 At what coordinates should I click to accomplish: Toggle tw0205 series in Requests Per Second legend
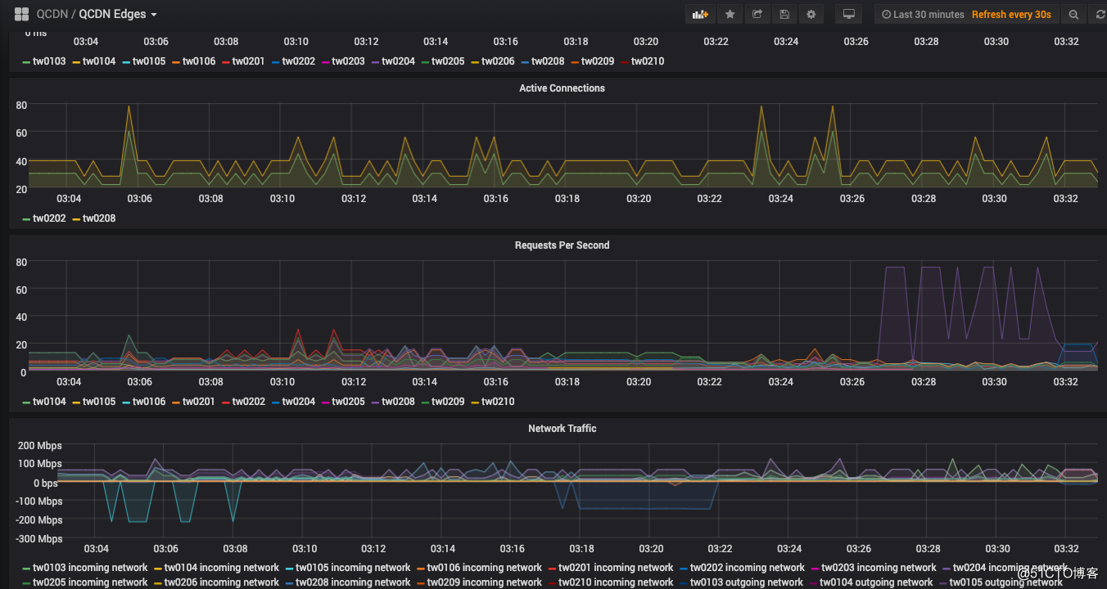point(348,402)
